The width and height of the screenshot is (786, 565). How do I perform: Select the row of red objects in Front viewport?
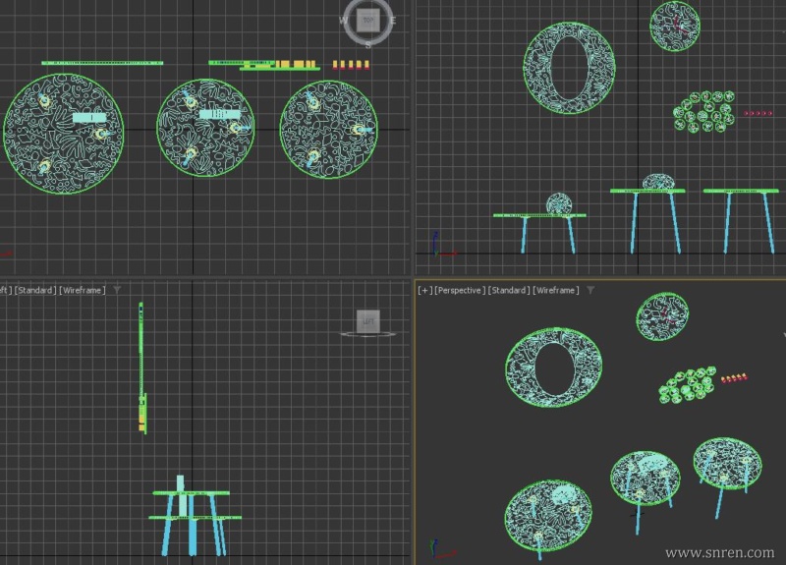pyautogui.click(x=758, y=114)
